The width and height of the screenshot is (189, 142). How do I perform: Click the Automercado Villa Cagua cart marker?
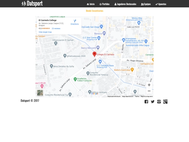[x=146, y=41]
